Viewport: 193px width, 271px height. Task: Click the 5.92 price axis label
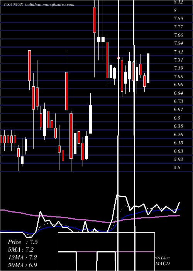tap(178, 159)
